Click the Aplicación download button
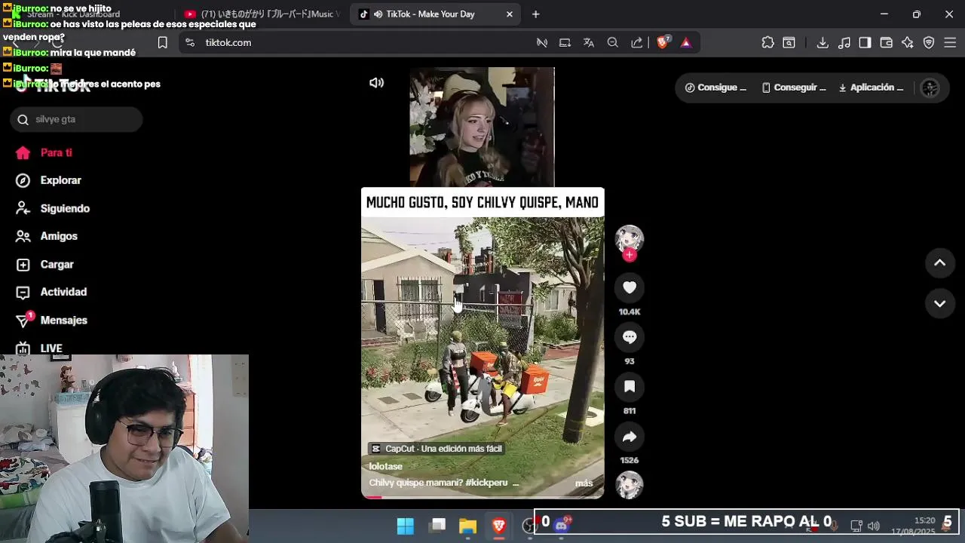This screenshot has height=543, width=965. pyautogui.click(x=871, y=87)
